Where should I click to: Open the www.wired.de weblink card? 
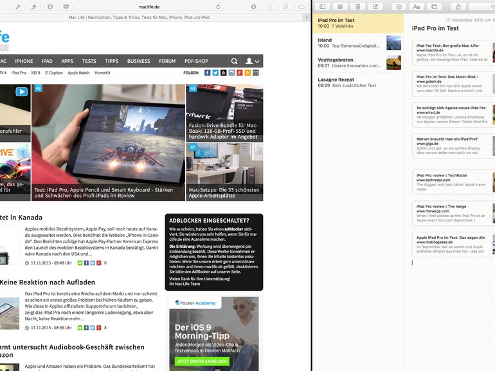click(454, 115)
